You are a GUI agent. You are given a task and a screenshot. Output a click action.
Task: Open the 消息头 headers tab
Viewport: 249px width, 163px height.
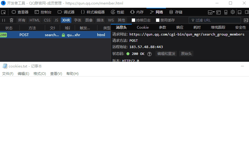tap(121, 27)
